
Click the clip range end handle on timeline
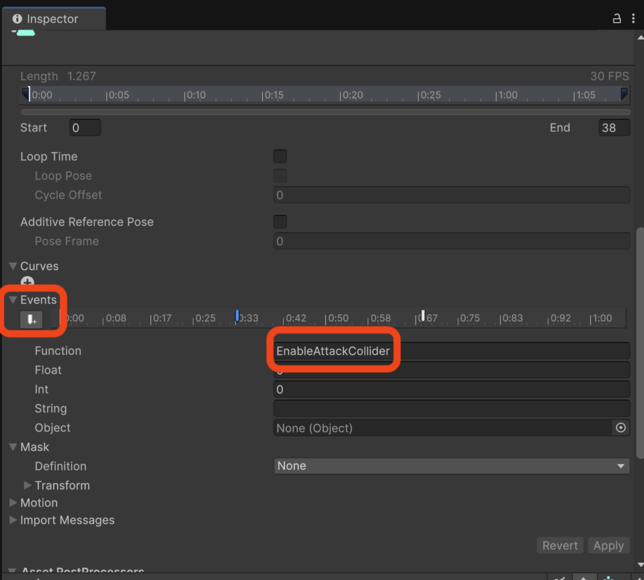tap(624, 94)
